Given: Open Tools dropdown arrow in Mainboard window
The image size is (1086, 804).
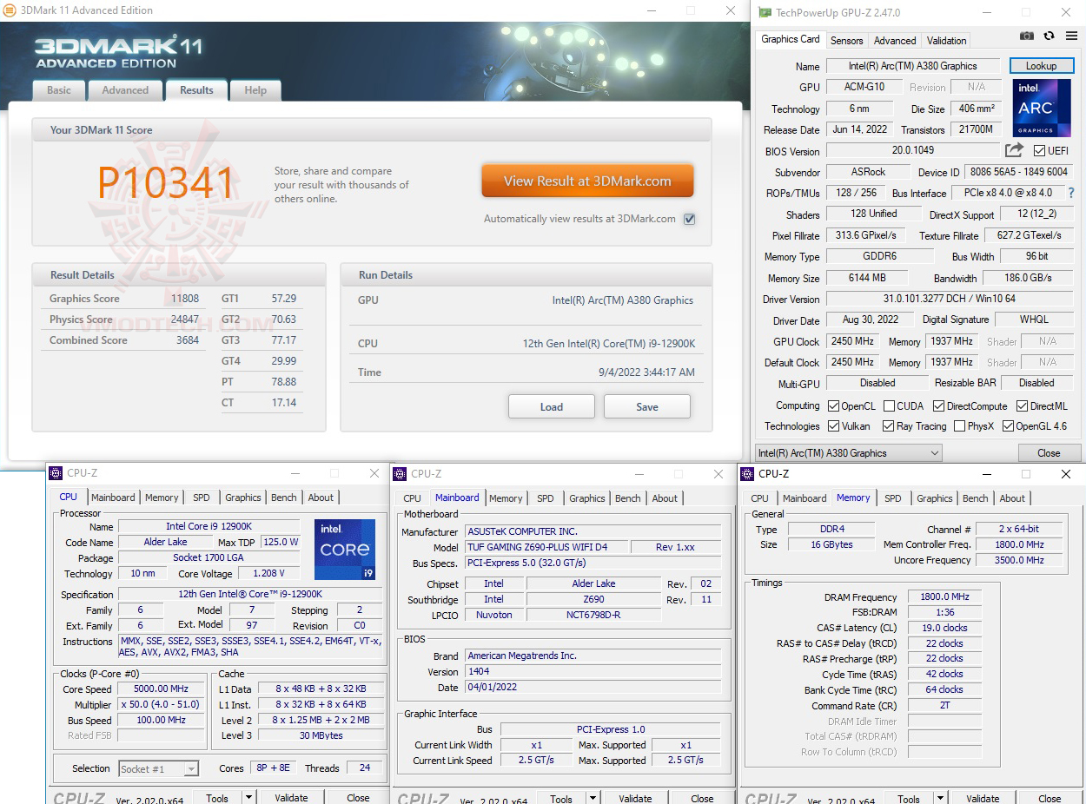Looking at the screenshot, I should (593, 798).
